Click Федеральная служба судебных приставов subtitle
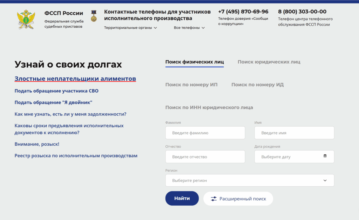This screenshot has height=220, width=359. [x=64, y=24]
